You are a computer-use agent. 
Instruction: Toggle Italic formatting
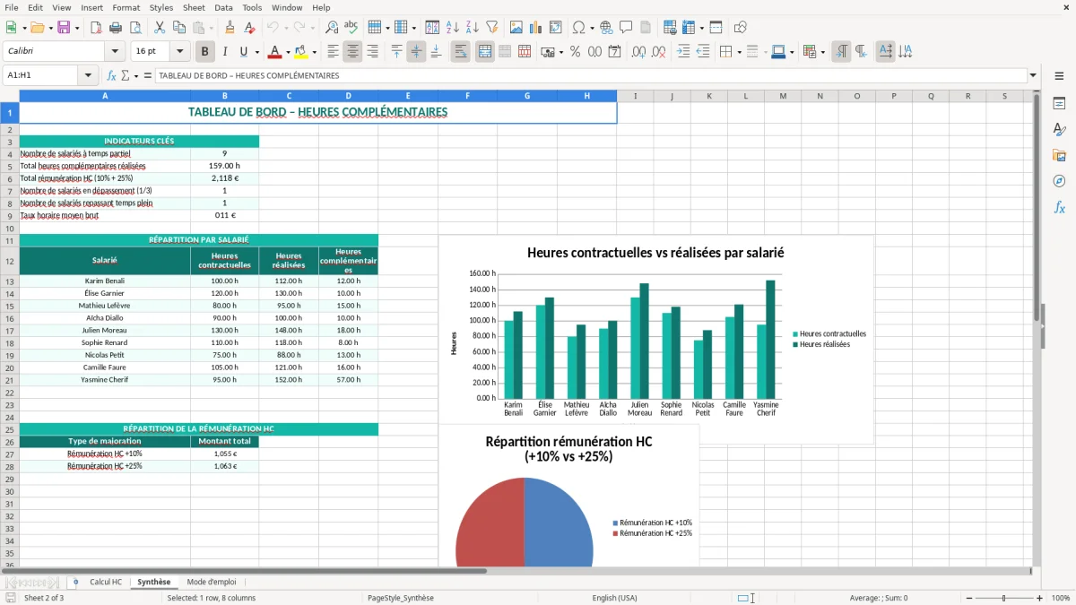[x=225, y=52]
